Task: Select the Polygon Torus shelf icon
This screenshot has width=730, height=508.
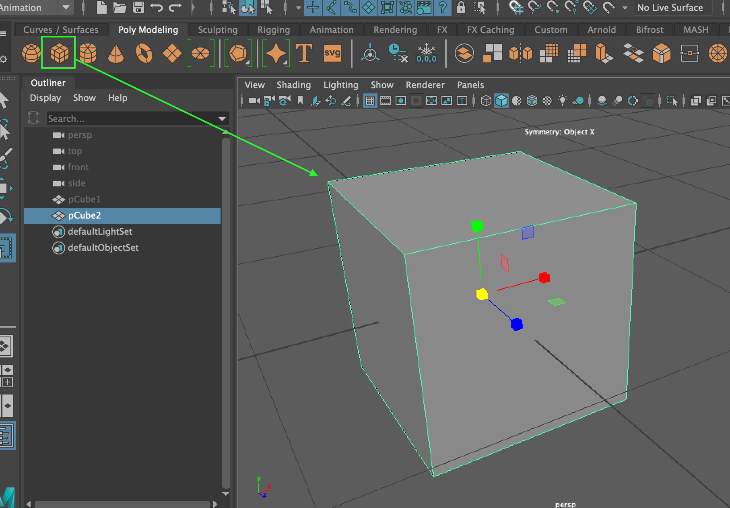Action: [x=144, y=53]
